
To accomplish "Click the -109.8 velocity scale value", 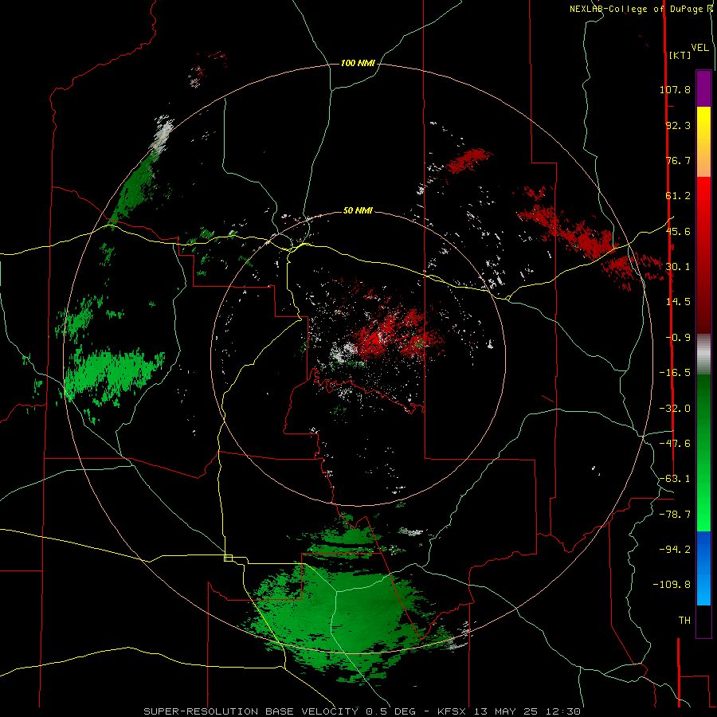I will point(672,585).
